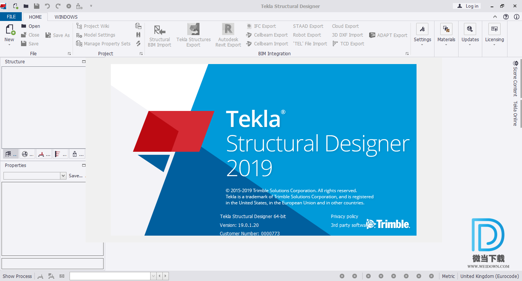522x281 pixels.
Task: Open the Licensing dropdown
Action: (494, 35)
